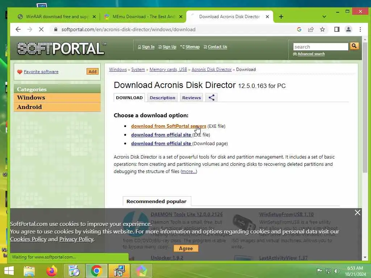Stop loading the page

coord(41,29)
